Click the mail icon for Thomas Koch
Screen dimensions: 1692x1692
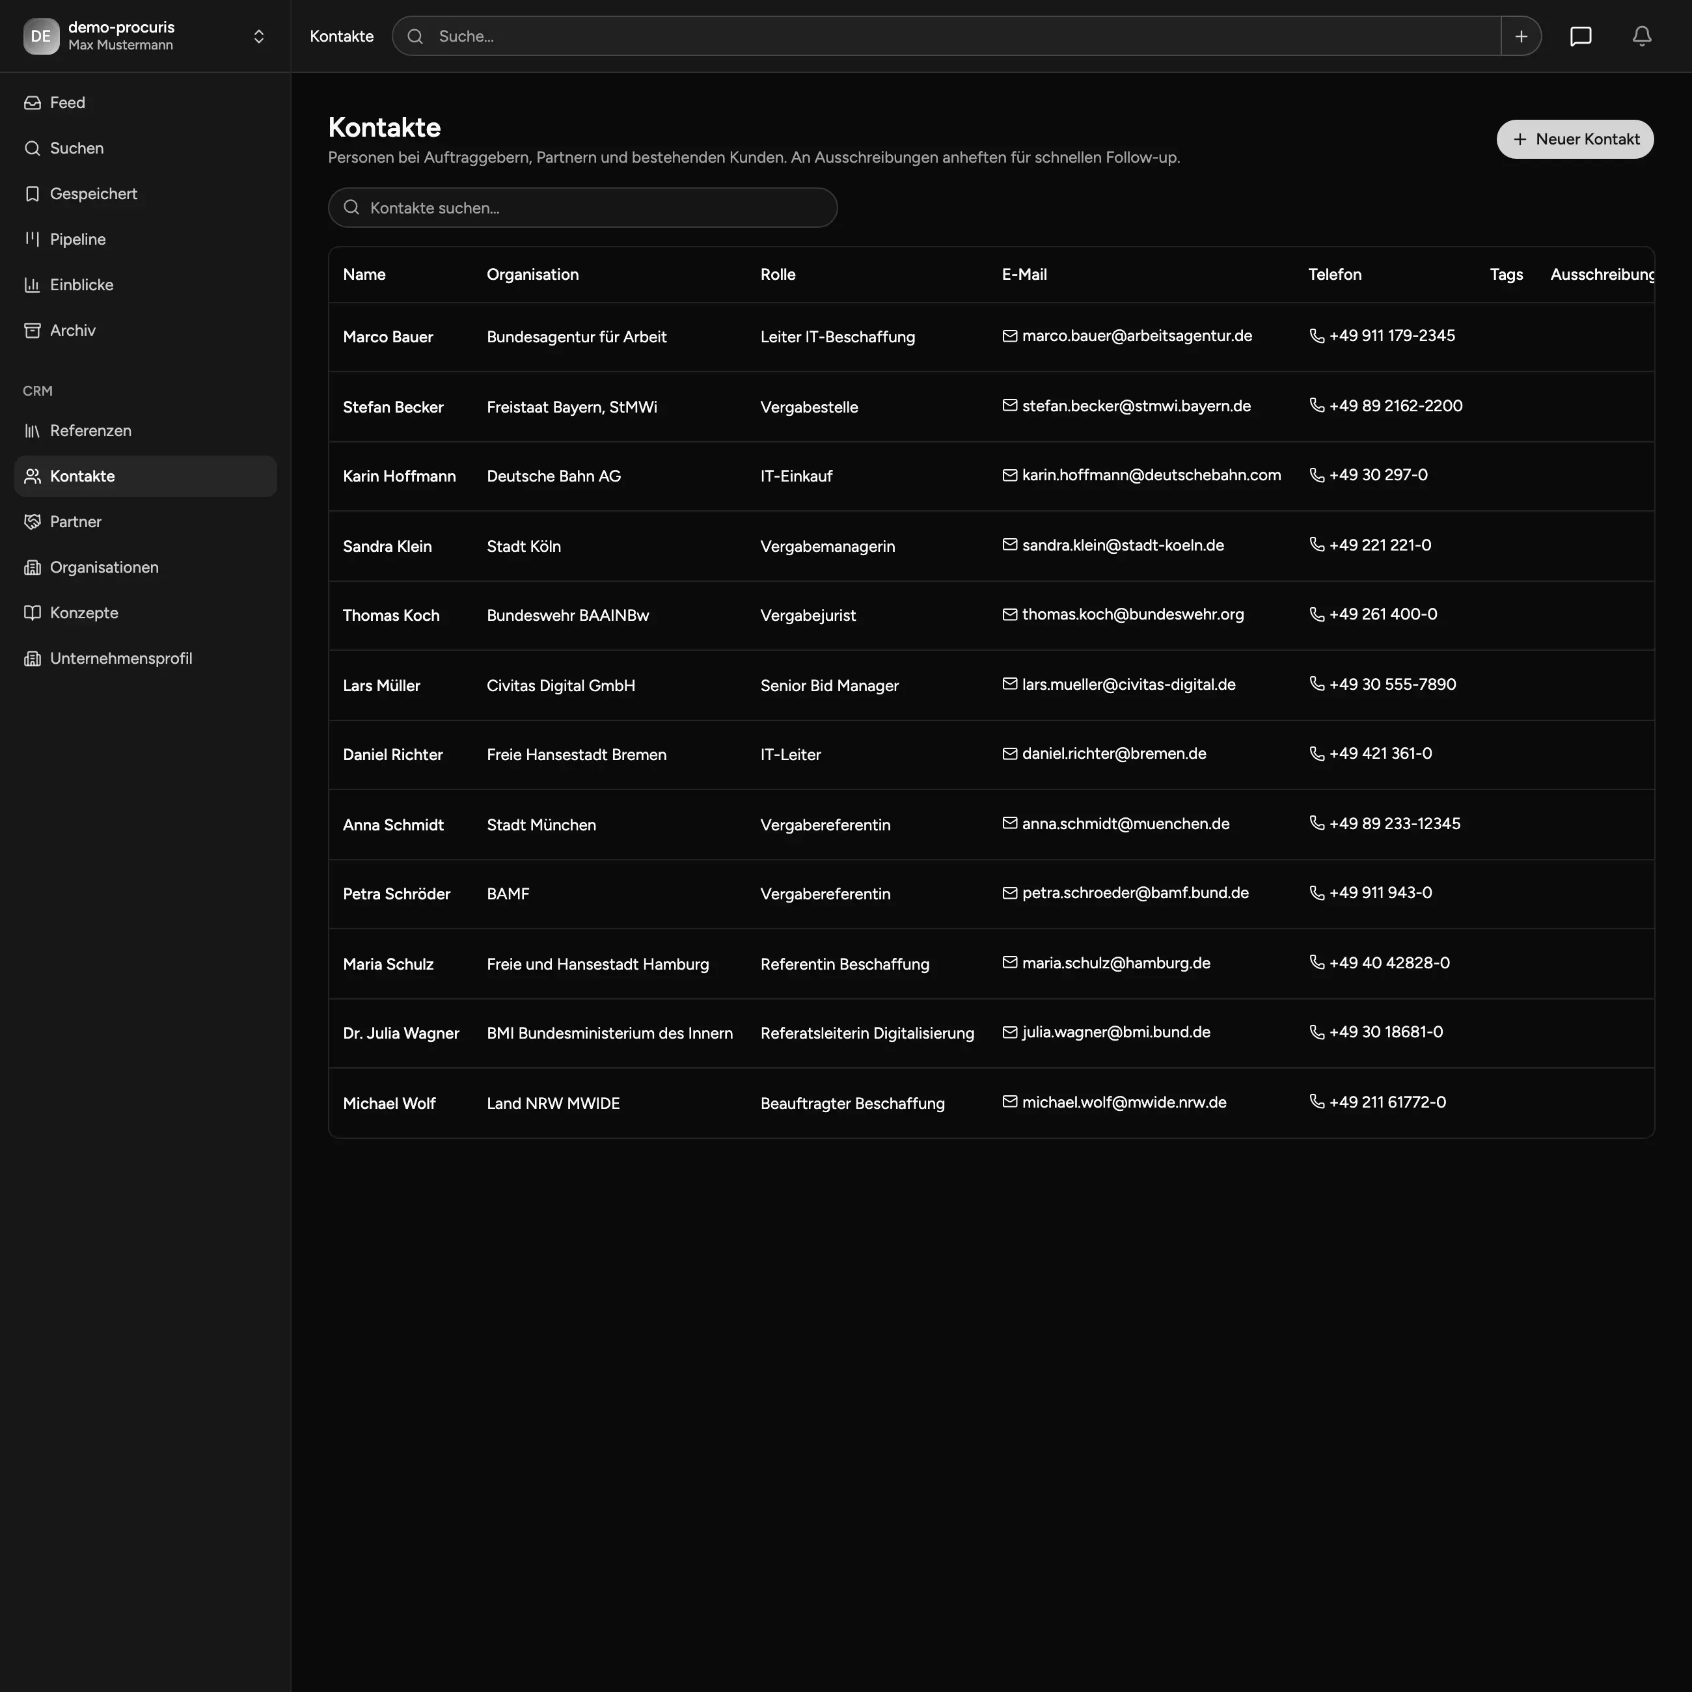coord(1010,614)
